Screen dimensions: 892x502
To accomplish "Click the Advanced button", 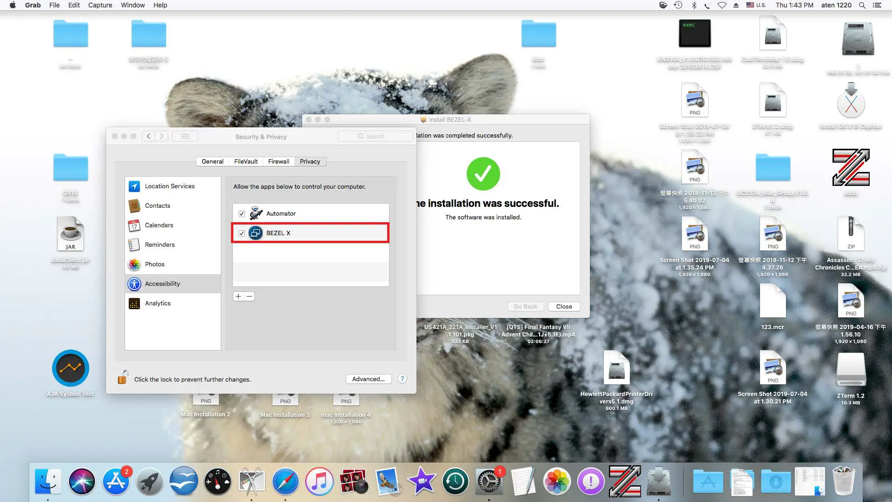I will pyautogui.click(x=368, y=379).
